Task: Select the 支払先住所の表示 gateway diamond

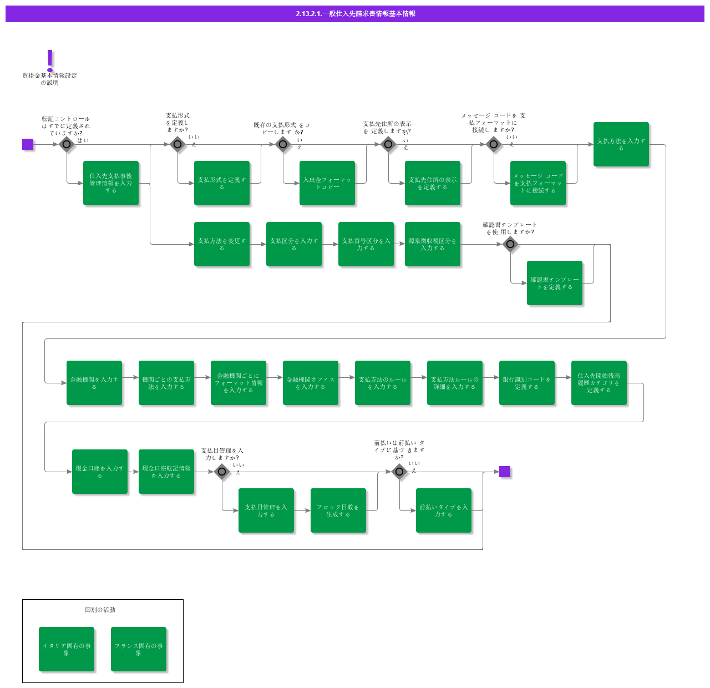Action: [x=388, y=144]
